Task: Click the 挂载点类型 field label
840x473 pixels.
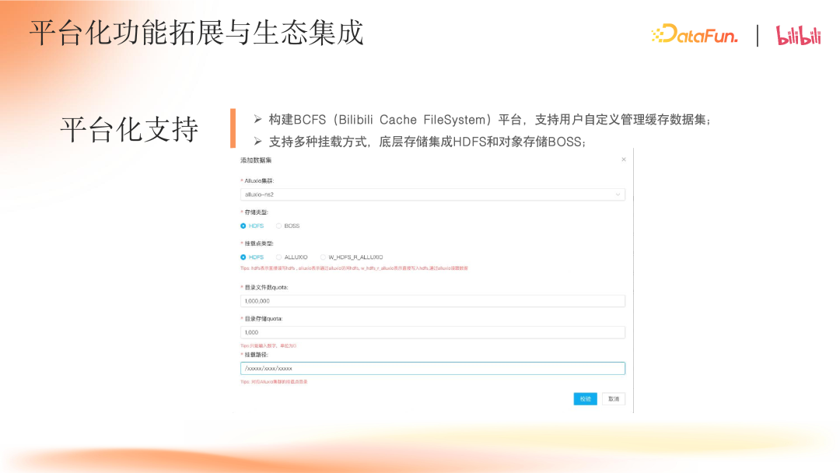Action: (257, 244)
